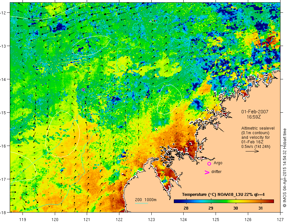
Task: Click the magenta Argo legend circle
Action: tap(209, 164)
